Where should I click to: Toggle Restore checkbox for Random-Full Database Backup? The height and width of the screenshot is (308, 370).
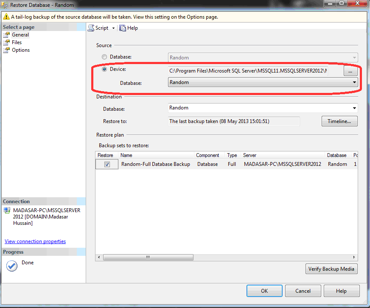tap(107, 164)
